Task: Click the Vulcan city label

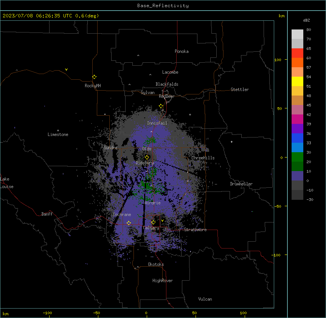Action: coord(205,299)
